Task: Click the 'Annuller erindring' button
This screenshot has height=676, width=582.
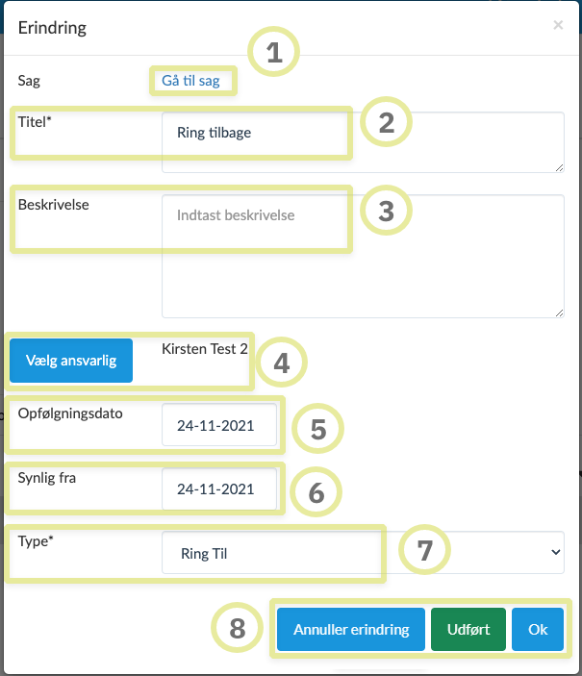Action: (x=351, y=630)
